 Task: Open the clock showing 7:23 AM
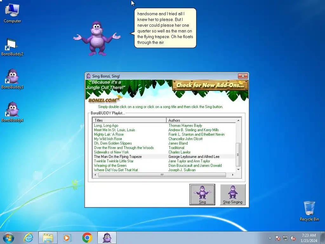point(309,238)
